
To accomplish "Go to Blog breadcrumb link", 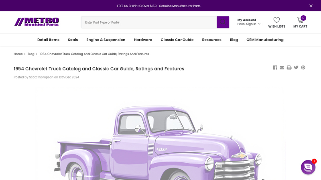I will click(31, 54).
